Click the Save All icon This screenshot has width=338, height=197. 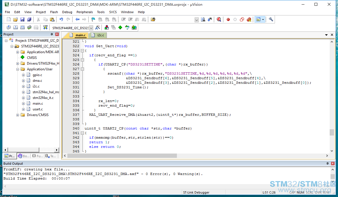29,19
